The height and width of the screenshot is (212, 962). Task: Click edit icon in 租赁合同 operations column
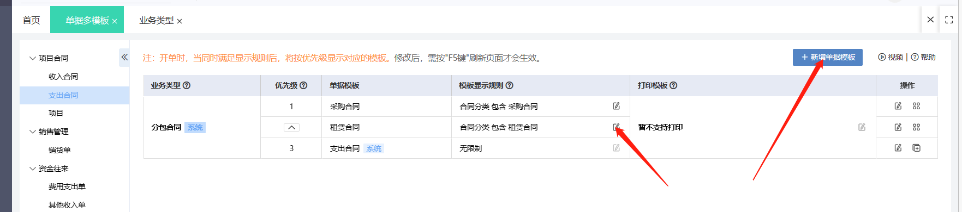click(898, 127)
